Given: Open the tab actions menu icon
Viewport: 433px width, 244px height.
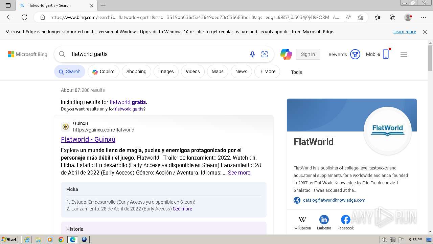Looking at the screenshot, I should pyautogui.click(x=8, y=5).
